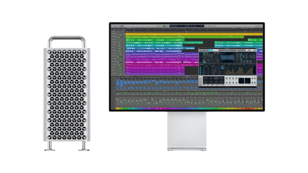Screen dimensions: 308x173
Task: Switch to Alchemy's Advanced view tab
Action: tap(210, 50)
